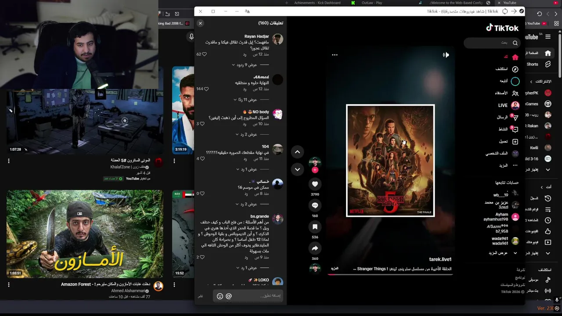Open TikTok Profile avatar in sidebar
This screenshot has width=562, height=316.
point(515,153)
